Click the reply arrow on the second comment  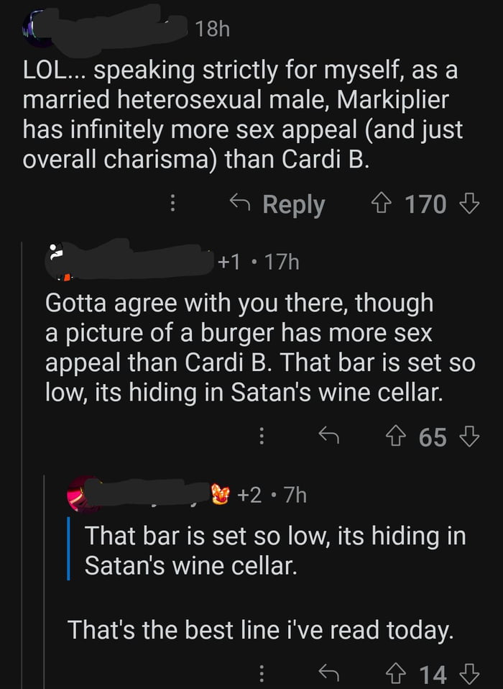tap(329, 436)
